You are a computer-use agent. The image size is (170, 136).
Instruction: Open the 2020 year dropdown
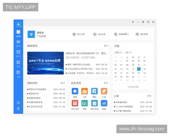[x=118, y=52]
